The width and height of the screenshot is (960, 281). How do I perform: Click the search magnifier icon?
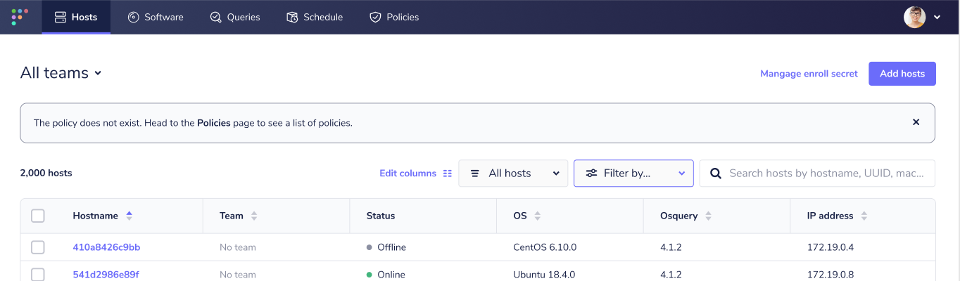(x=715, y=174)
